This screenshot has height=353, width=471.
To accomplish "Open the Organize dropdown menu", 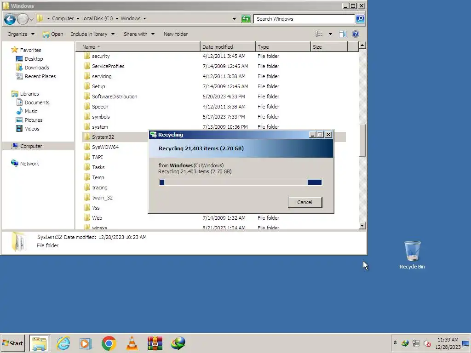I will pos(21,34).
